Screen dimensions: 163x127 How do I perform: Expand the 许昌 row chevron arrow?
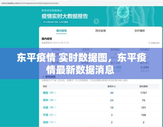click(x=55, y=107)
